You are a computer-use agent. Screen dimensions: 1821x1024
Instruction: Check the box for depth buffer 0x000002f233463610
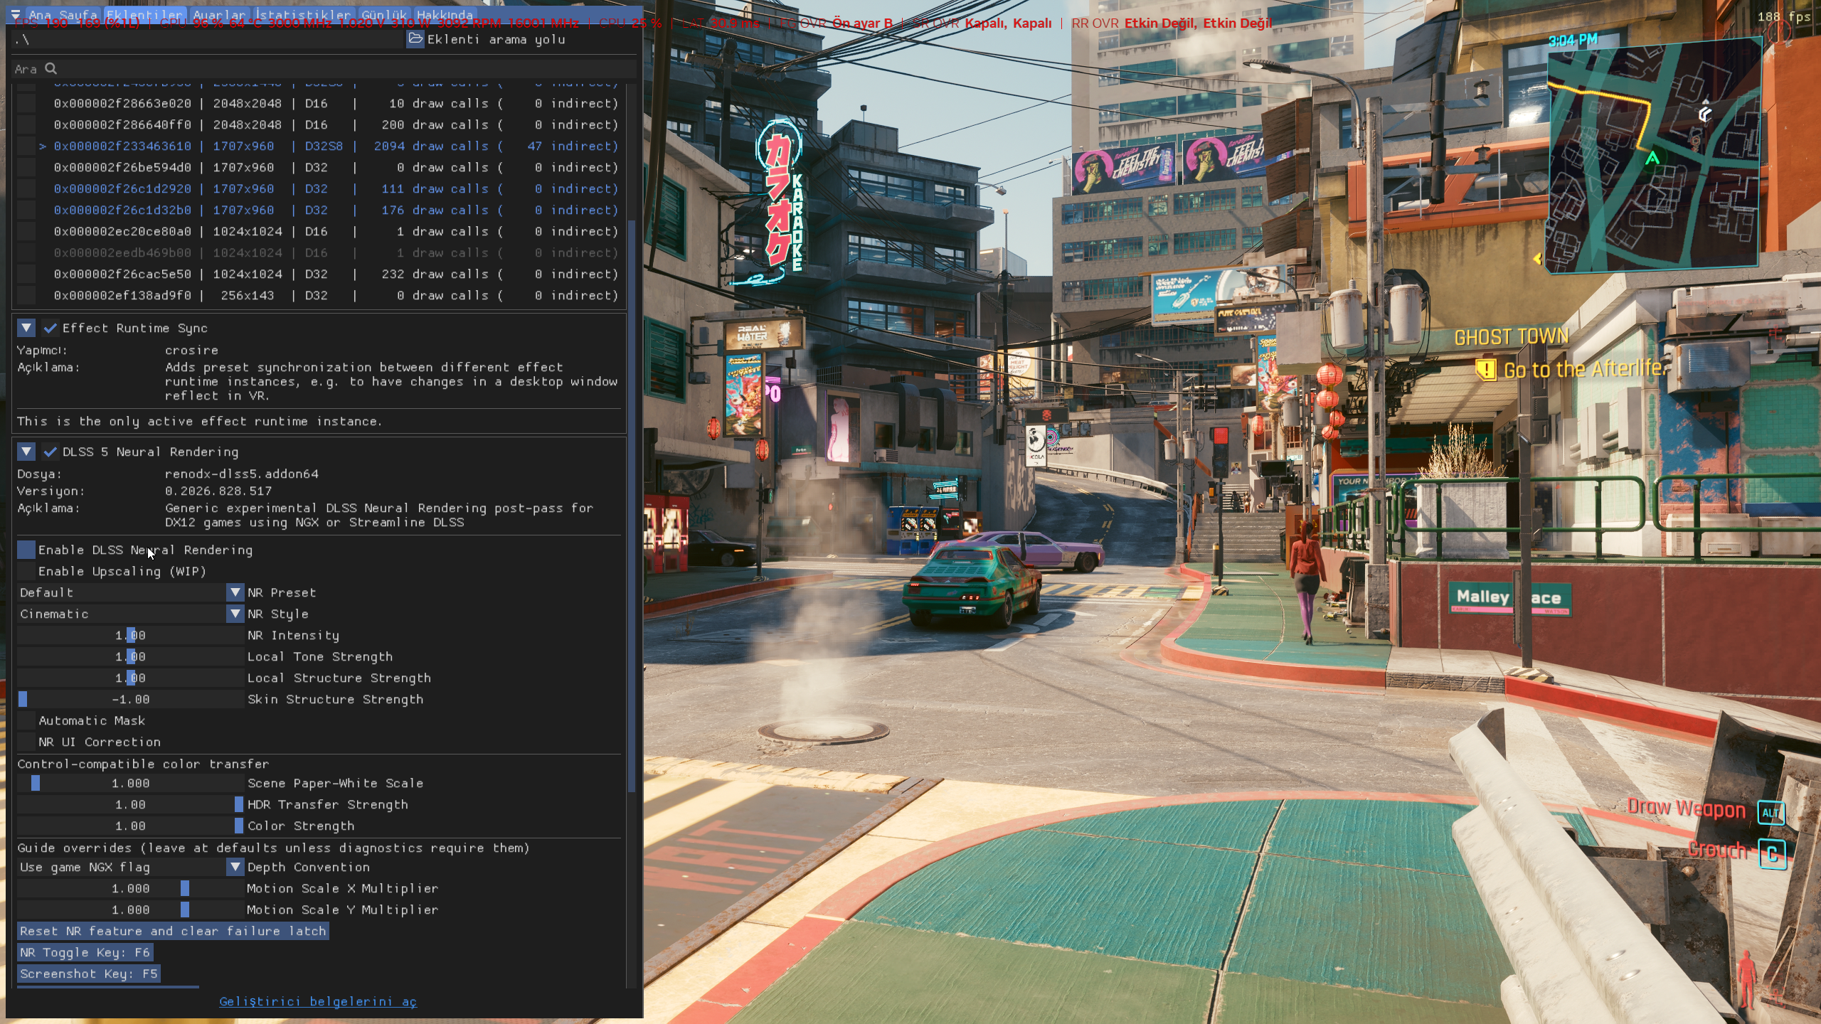(26, 146)
